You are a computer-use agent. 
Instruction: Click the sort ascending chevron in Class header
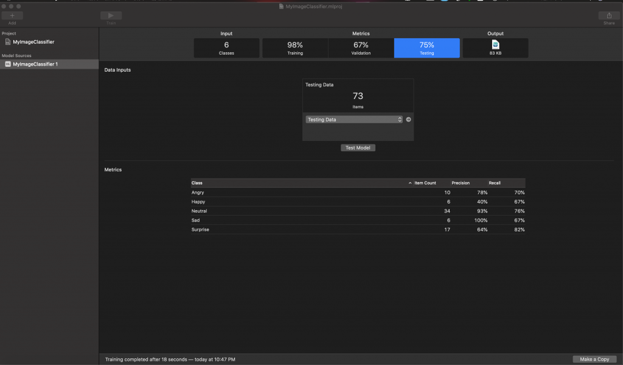(410, 183)
